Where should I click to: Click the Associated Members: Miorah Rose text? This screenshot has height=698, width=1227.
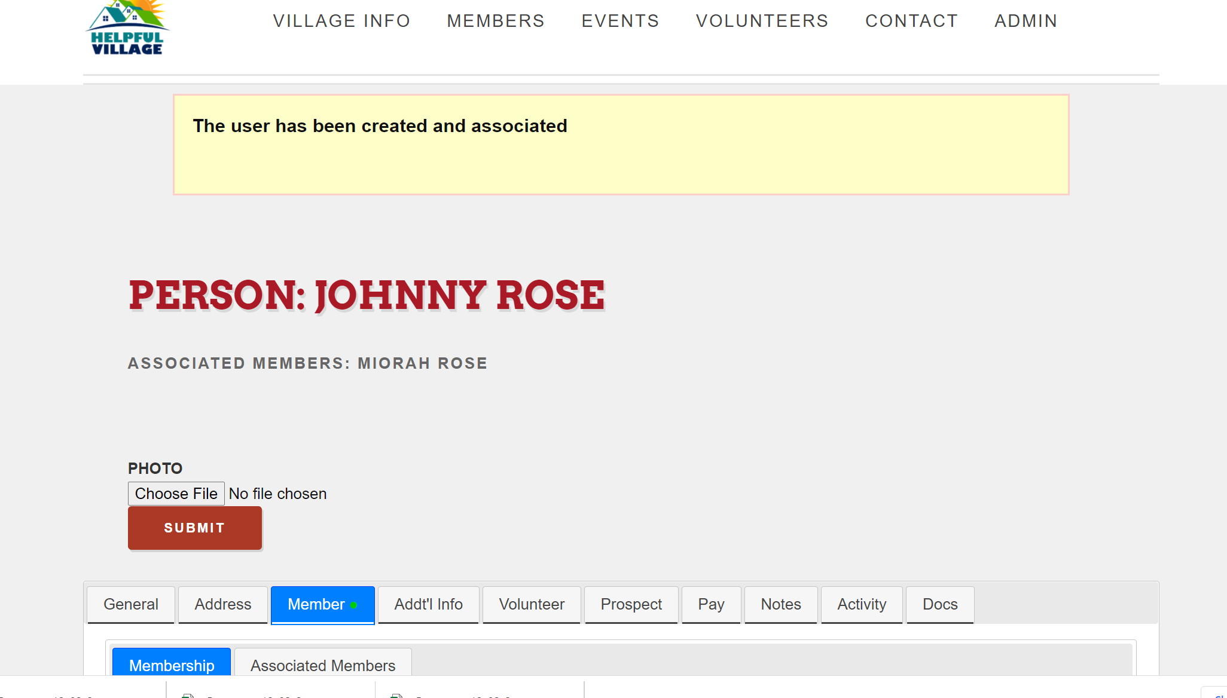(x=308, y=363)
